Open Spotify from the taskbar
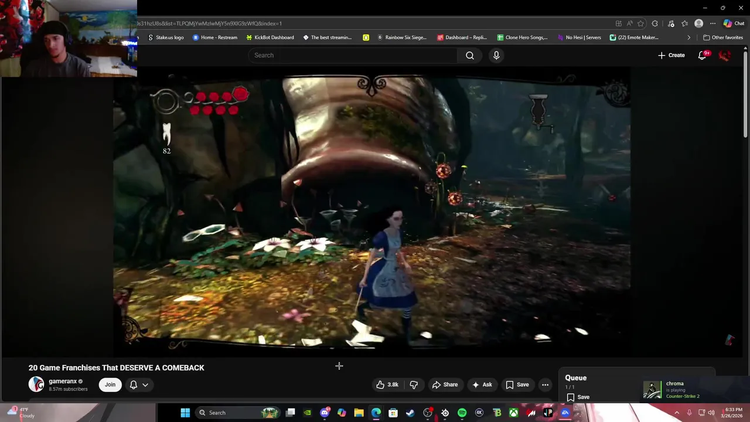The height and width of the screenshot is (422, 750). (x=462, y=413)
